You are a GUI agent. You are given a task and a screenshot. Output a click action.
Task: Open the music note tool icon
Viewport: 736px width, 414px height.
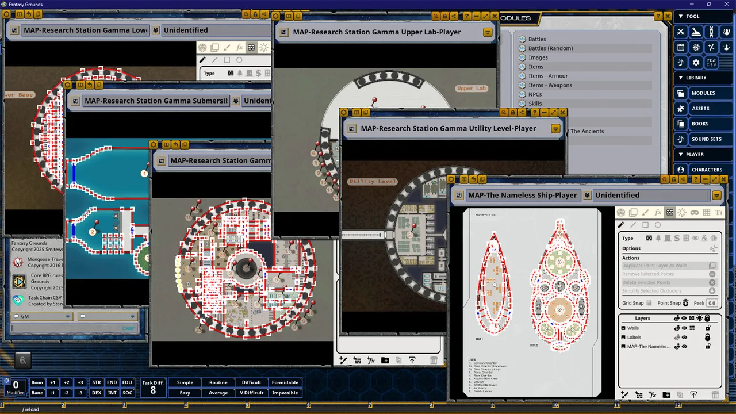click(x=681, y=62)
